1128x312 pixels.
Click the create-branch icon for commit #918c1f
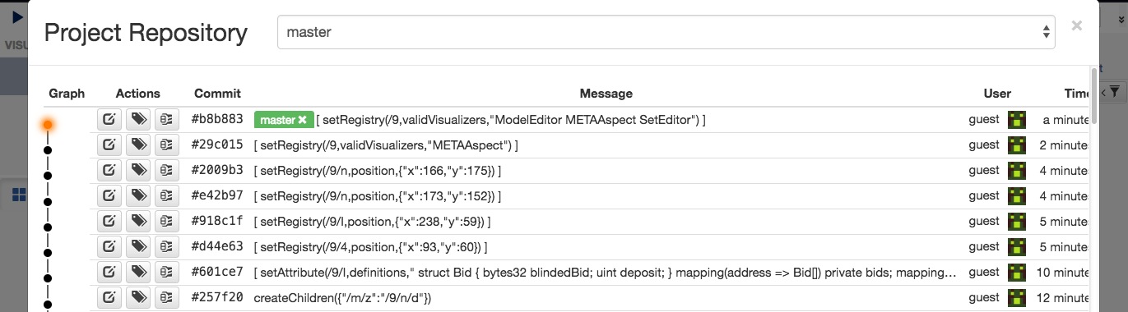pyautogui.click(x=109, y=222)
